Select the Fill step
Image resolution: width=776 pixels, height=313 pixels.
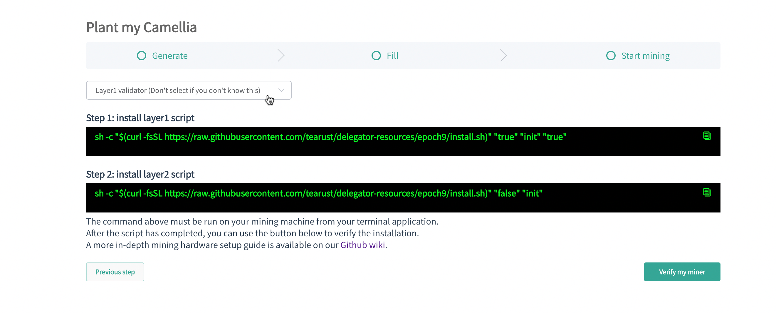[x=385, y=56]
